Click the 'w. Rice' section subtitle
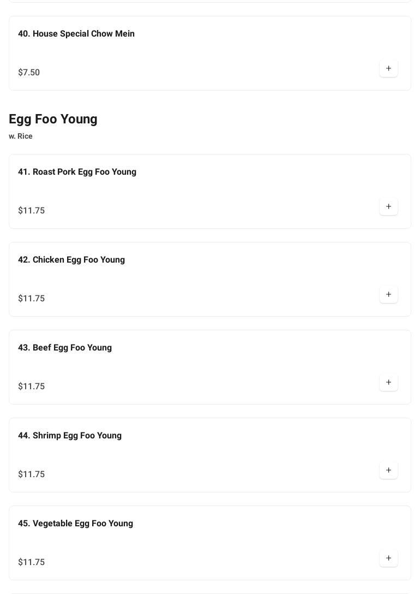The image size is (420, 594). 21,136
